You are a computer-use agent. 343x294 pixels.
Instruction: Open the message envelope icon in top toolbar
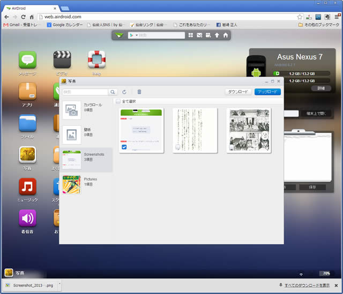click(199, 35)
